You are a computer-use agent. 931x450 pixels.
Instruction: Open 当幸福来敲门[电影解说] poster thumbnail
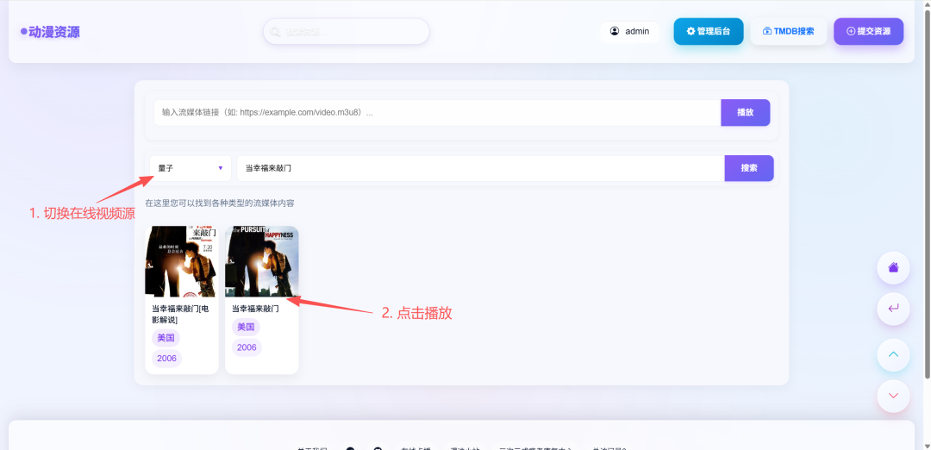(x=182, y=261)
